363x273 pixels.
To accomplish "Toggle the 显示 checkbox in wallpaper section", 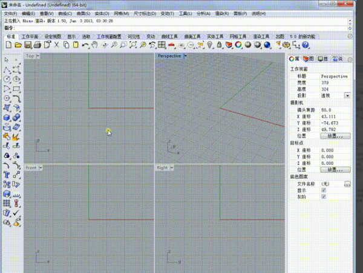I will pos(324,190).
